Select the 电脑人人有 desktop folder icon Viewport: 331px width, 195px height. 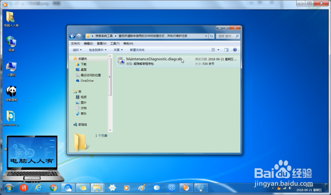pyautogui.click(x=11, y=19)
